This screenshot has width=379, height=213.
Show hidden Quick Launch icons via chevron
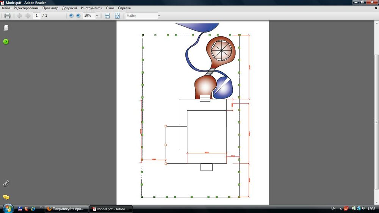pyautogui.click(x=41, y=208)
